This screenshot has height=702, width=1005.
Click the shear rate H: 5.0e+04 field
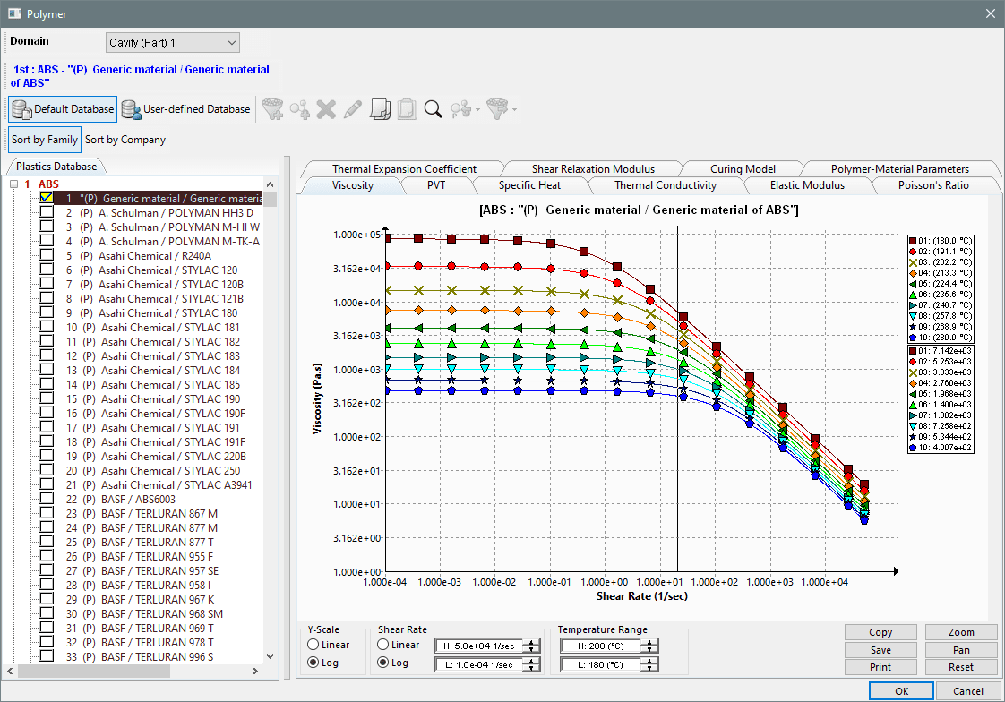point(479,646)
